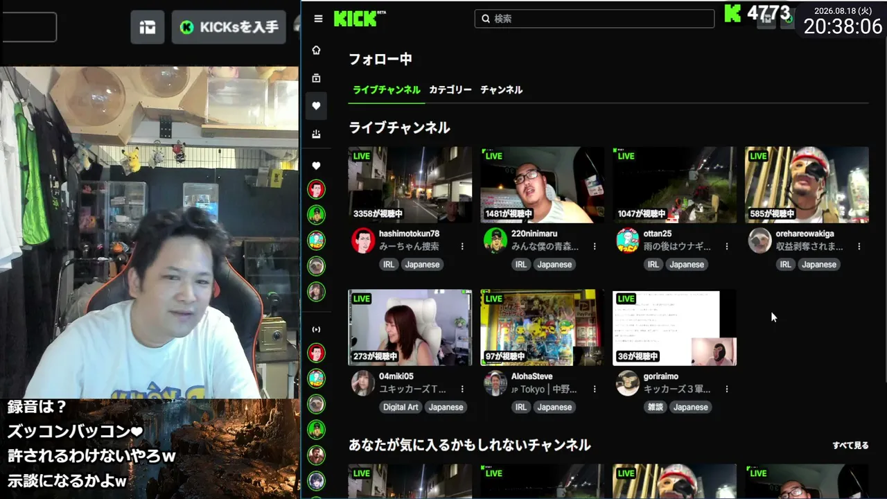Click the ottan25 channel name
The image size is (887, 499).
tap(658, 234)
